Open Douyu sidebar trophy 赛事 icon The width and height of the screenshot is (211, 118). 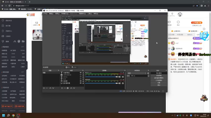point(3,41)
